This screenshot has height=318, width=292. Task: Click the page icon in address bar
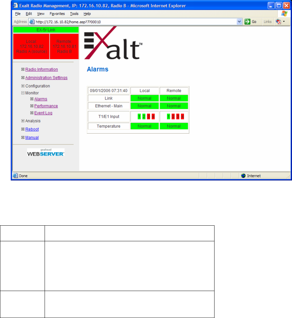tap(32, 22)
